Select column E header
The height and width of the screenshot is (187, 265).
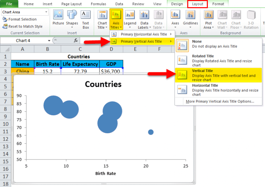[x=135, y=49]
